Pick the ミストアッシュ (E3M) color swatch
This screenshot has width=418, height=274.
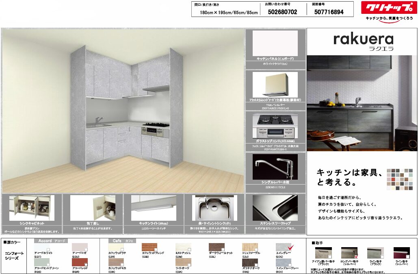click(183, 247)
